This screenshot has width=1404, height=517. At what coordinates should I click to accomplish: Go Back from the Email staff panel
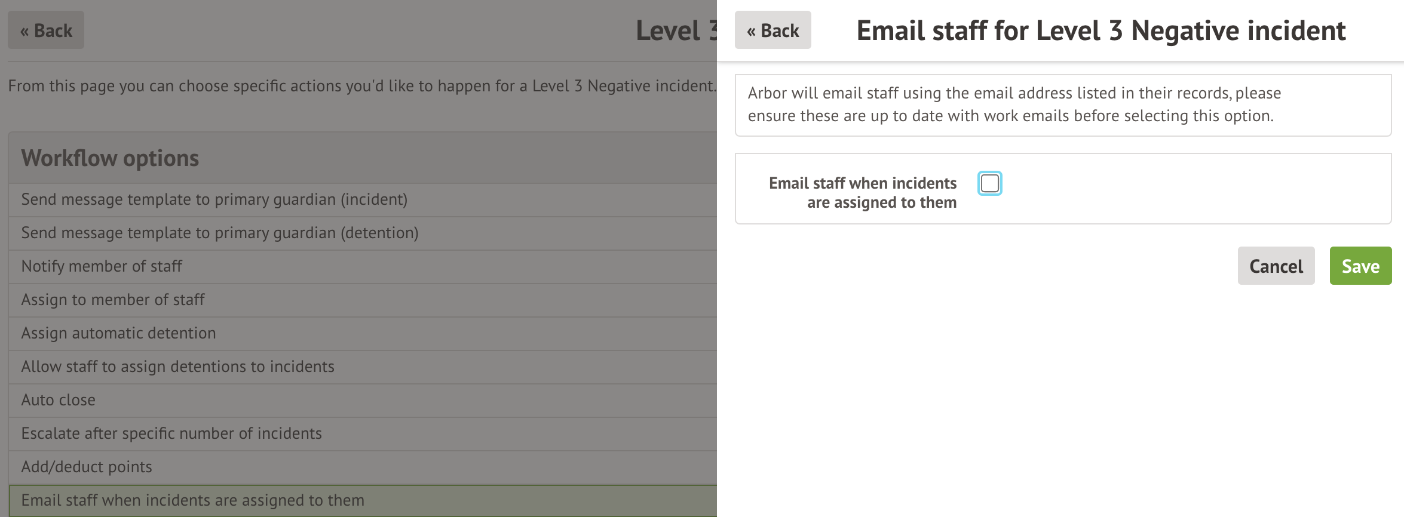point(772,30)
